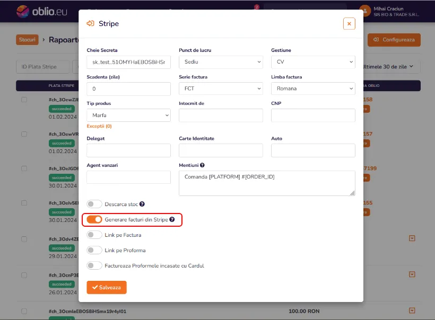Screen dimensions: 435x320
Task: Turn off Generare facturi din Stripe
Action: point(94,219)
